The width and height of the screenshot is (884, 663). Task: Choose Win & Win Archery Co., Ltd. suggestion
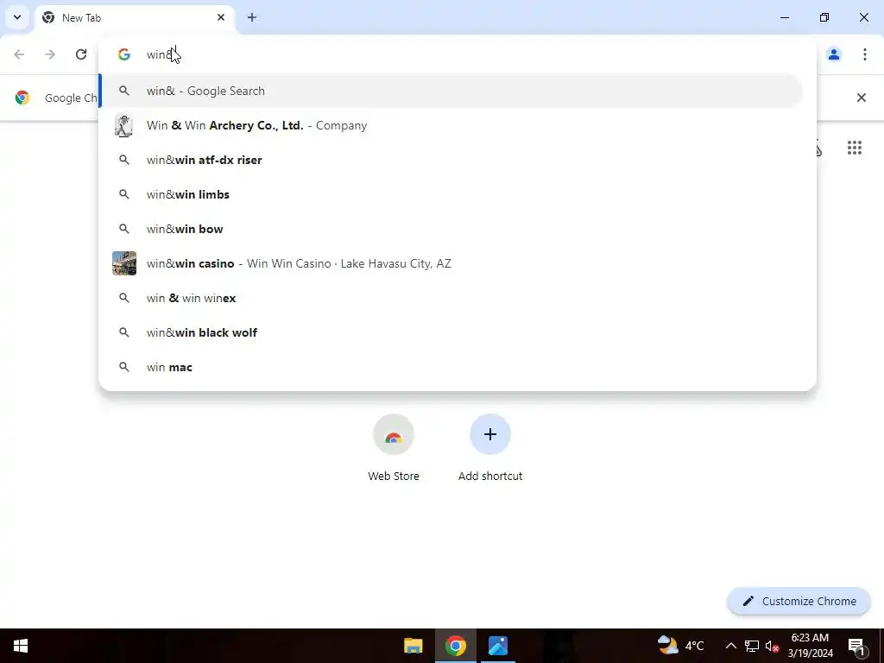coord(451,125)
